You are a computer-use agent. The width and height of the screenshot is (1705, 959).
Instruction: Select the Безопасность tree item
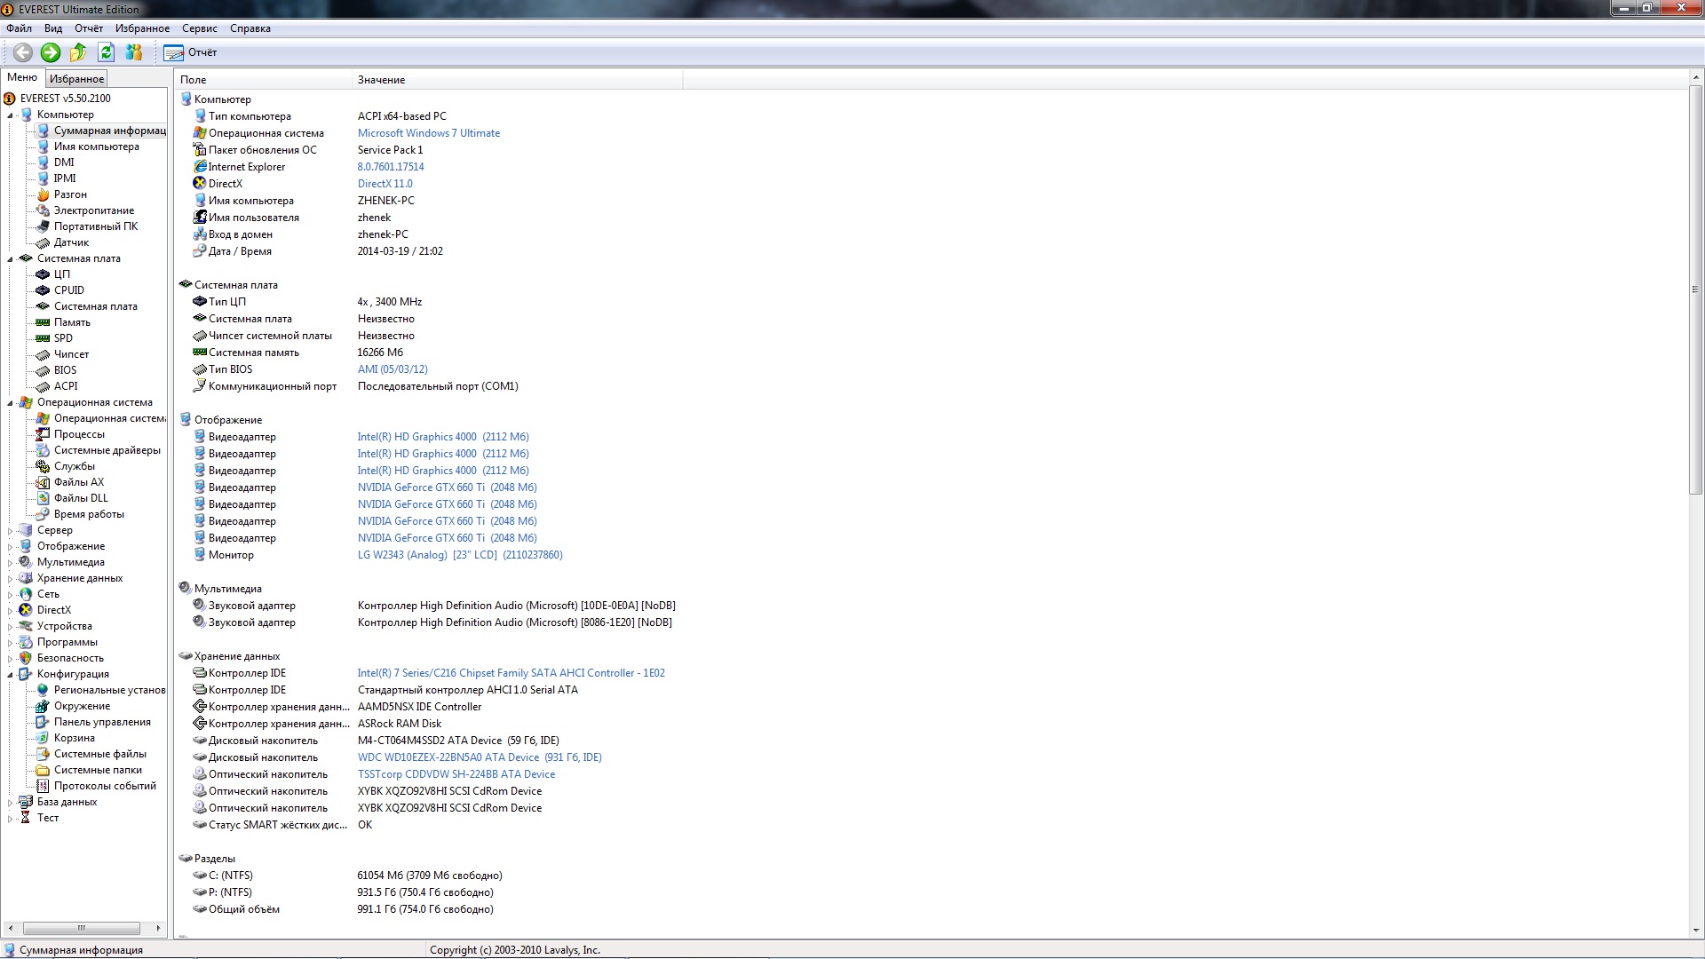[x=70, y=658]
